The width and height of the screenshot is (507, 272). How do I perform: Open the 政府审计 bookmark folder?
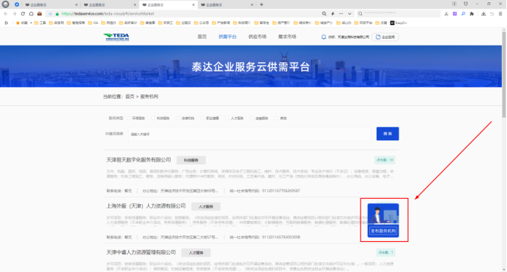coord(128,23)
